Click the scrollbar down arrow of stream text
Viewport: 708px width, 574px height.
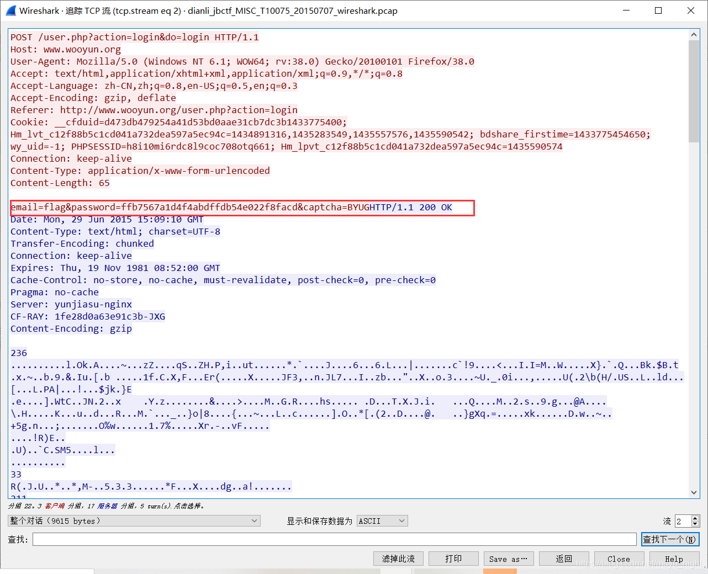pos(694,492)
